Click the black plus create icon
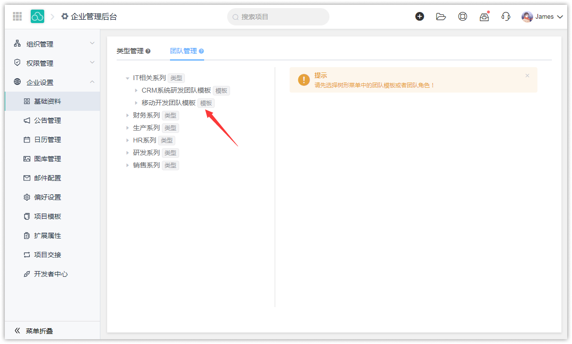 point(419,17)
